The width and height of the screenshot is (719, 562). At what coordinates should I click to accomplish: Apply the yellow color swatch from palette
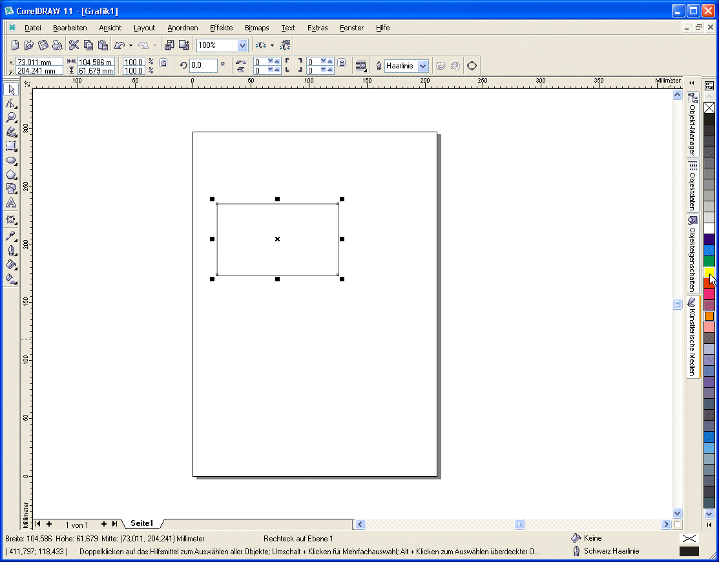[709, 272]
